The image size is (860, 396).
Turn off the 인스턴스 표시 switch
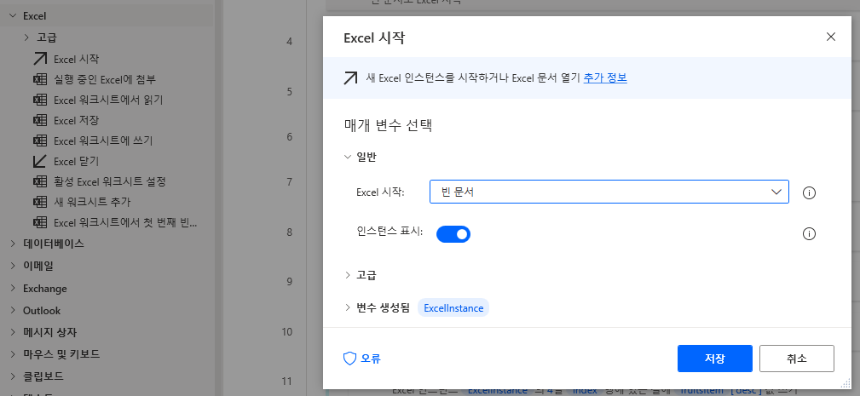pos(453,234)
